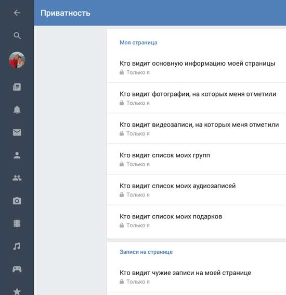This screenshot has width=286, height=295.
Task: Open videos film strip icon
Action: pyautogui.click(x=17, y=224)
